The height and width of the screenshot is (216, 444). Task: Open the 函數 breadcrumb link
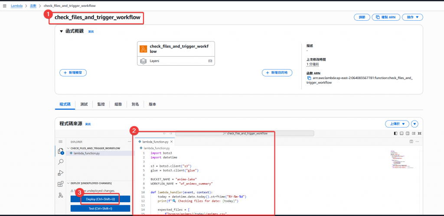point(33,6)
